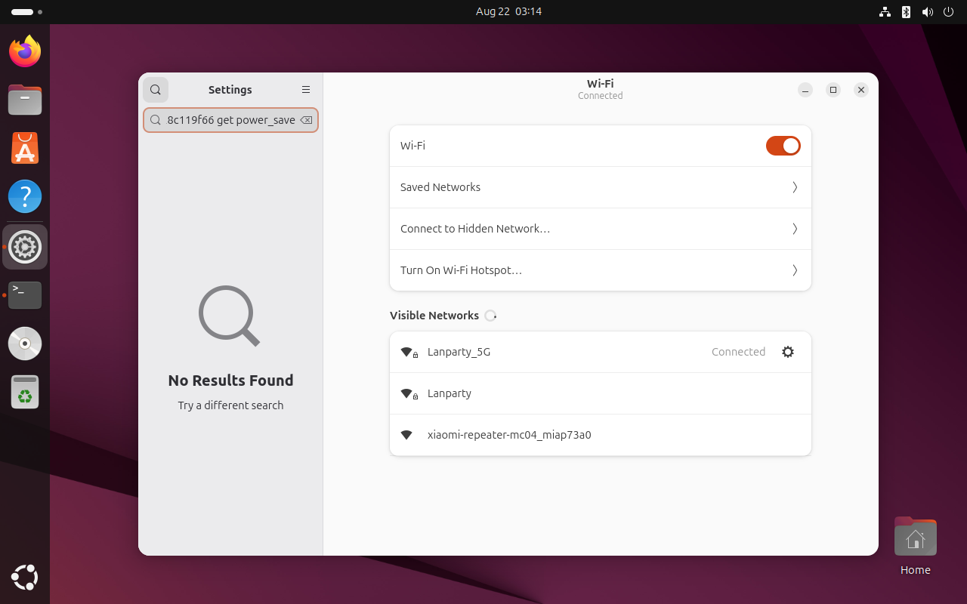The height and width of the screenshot is (604, 967).
Task: Open Terminal from the dock
Action: (x=25, y=295)
